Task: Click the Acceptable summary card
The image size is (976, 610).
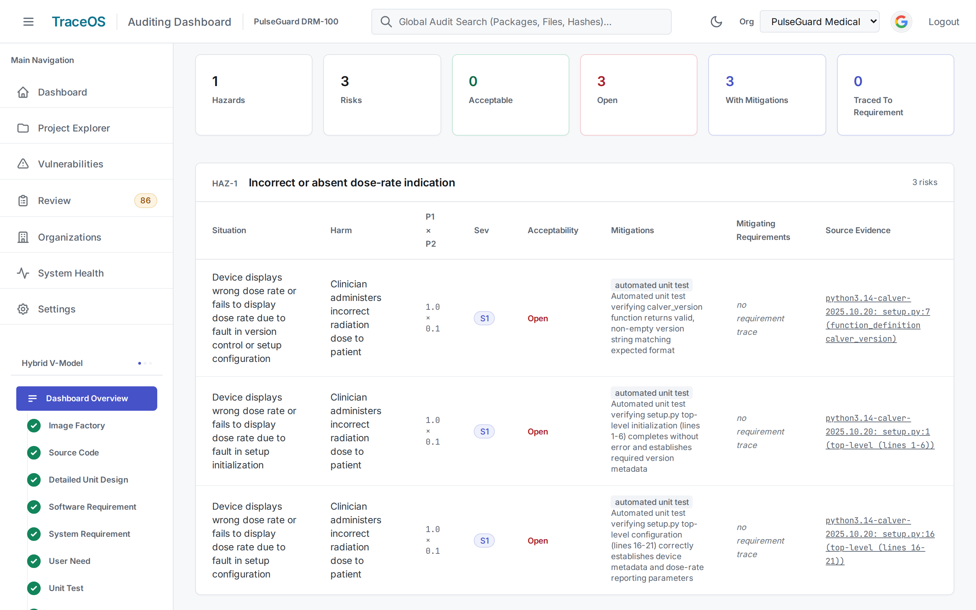Action: tap(510, 95)
